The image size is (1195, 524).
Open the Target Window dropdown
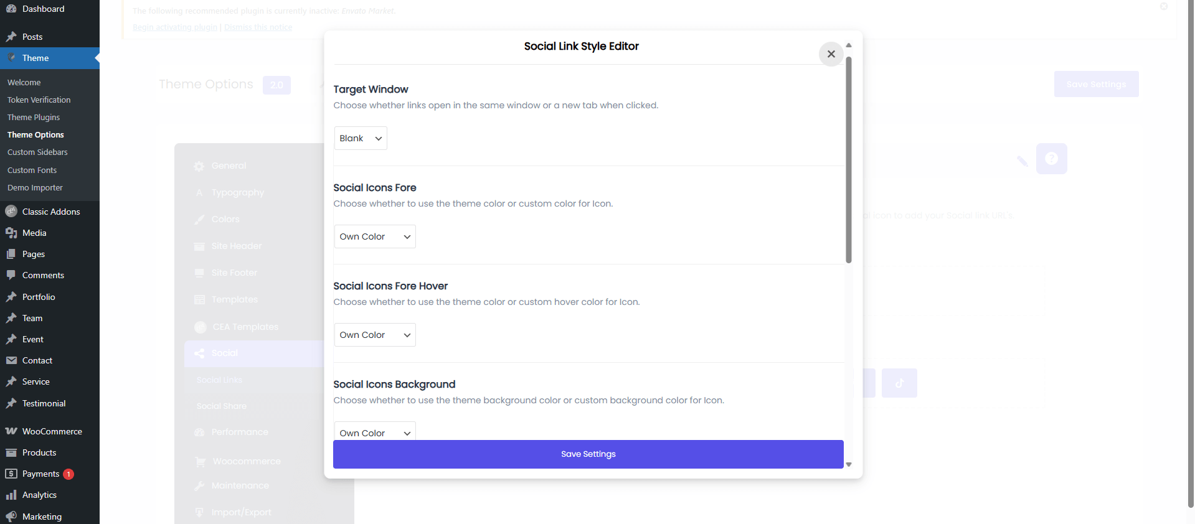coord(361,138)
